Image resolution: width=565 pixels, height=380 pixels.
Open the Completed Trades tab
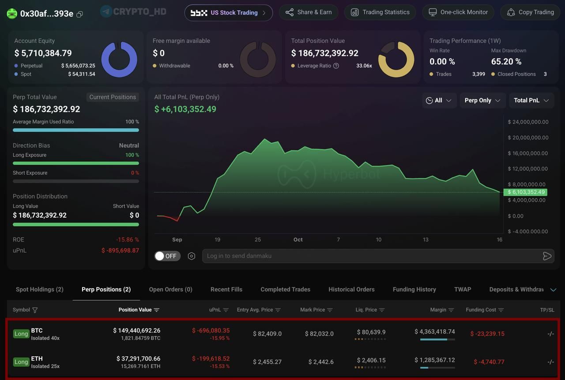(x=286, y=290)
